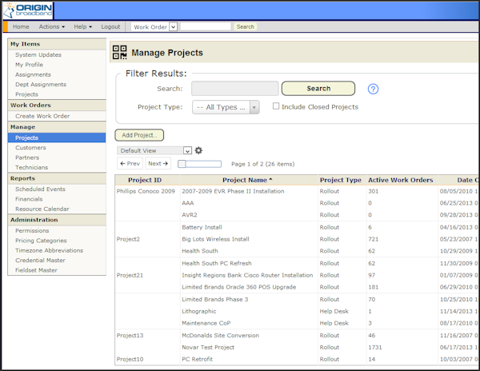Open My Profile in sidebar
Screen dimensions: 480x371
29,65
